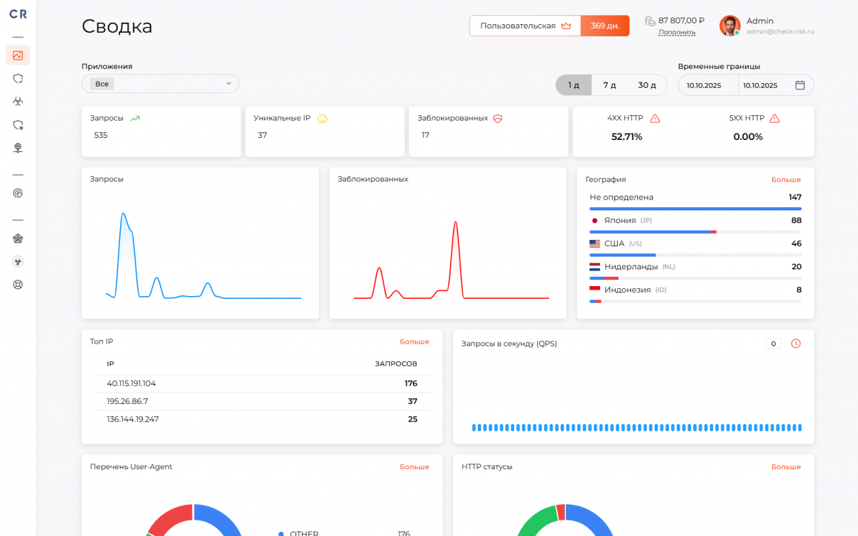The height and width of the screenshot is (536, 858).
Task: Open the calendar icon in date range
Action: click(x=800, y=85)
